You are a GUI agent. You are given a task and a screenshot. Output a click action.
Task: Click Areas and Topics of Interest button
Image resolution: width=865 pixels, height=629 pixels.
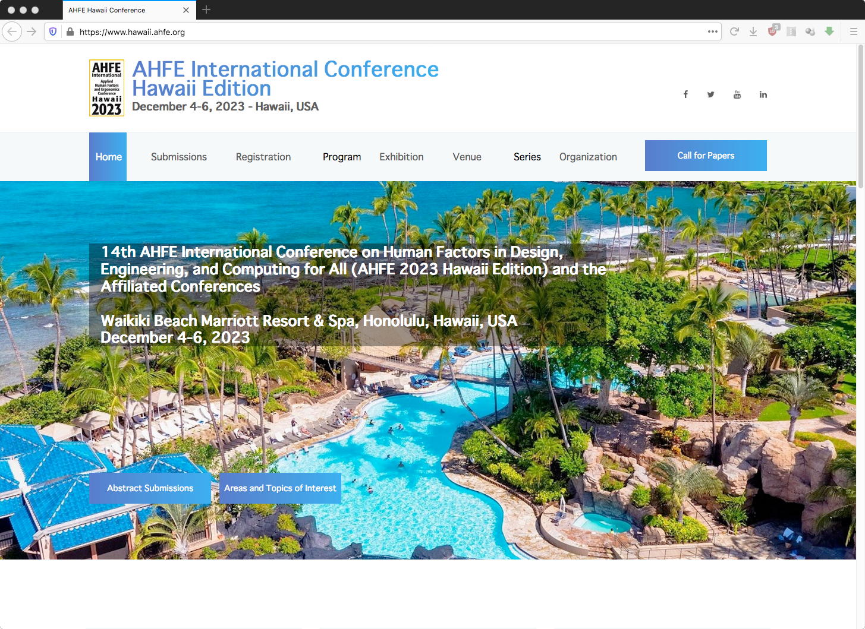click(280, 488)
